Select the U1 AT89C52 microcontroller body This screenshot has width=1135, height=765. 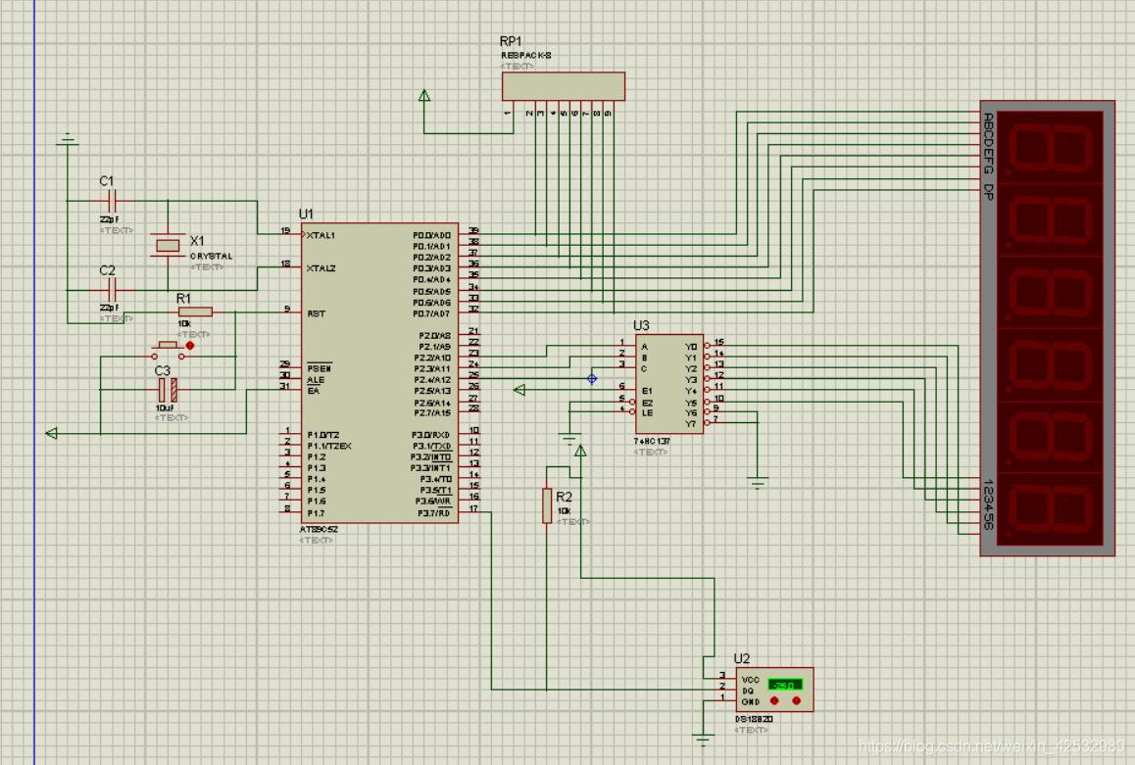coord(378,372)
